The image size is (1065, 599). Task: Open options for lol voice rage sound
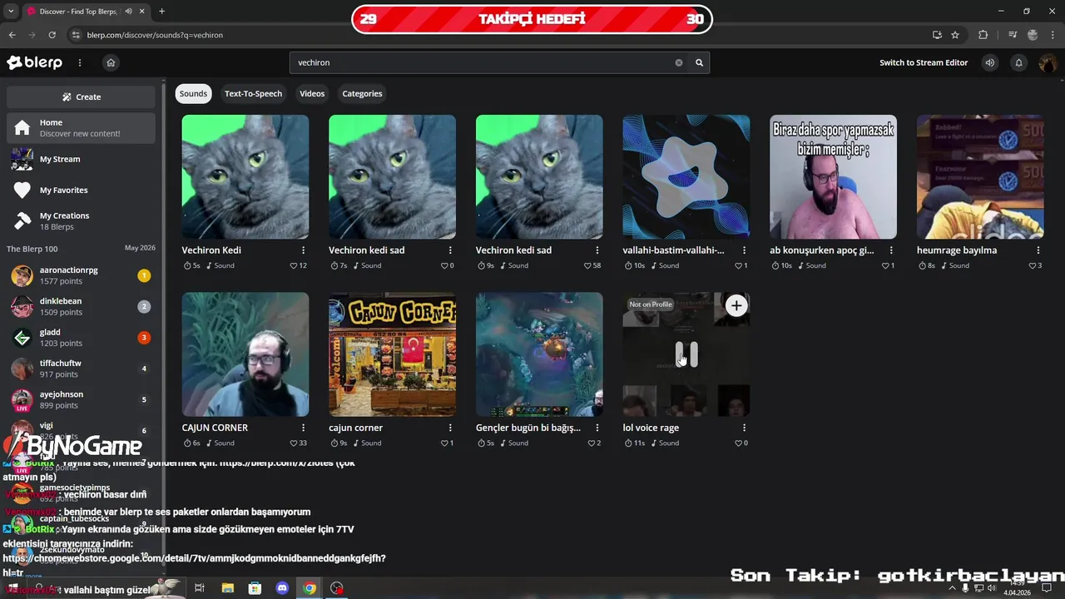coord(744,428)
